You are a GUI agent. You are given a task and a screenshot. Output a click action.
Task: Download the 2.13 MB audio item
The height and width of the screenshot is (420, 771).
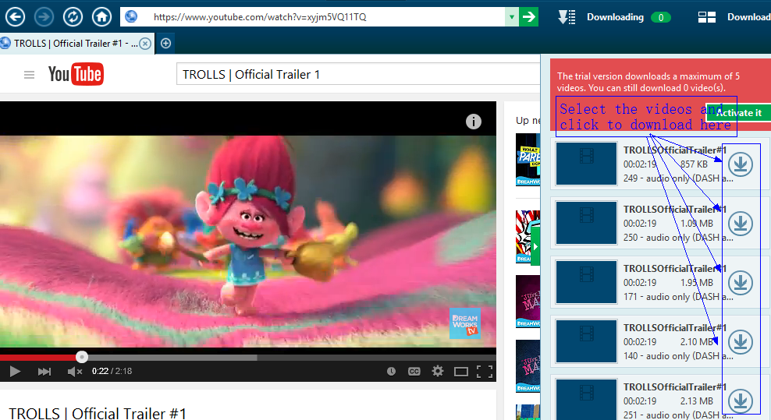pos(741,401)
